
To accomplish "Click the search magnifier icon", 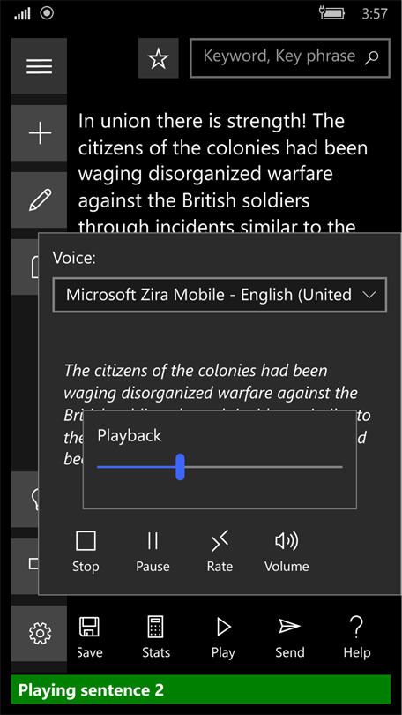I will [372, 57].
